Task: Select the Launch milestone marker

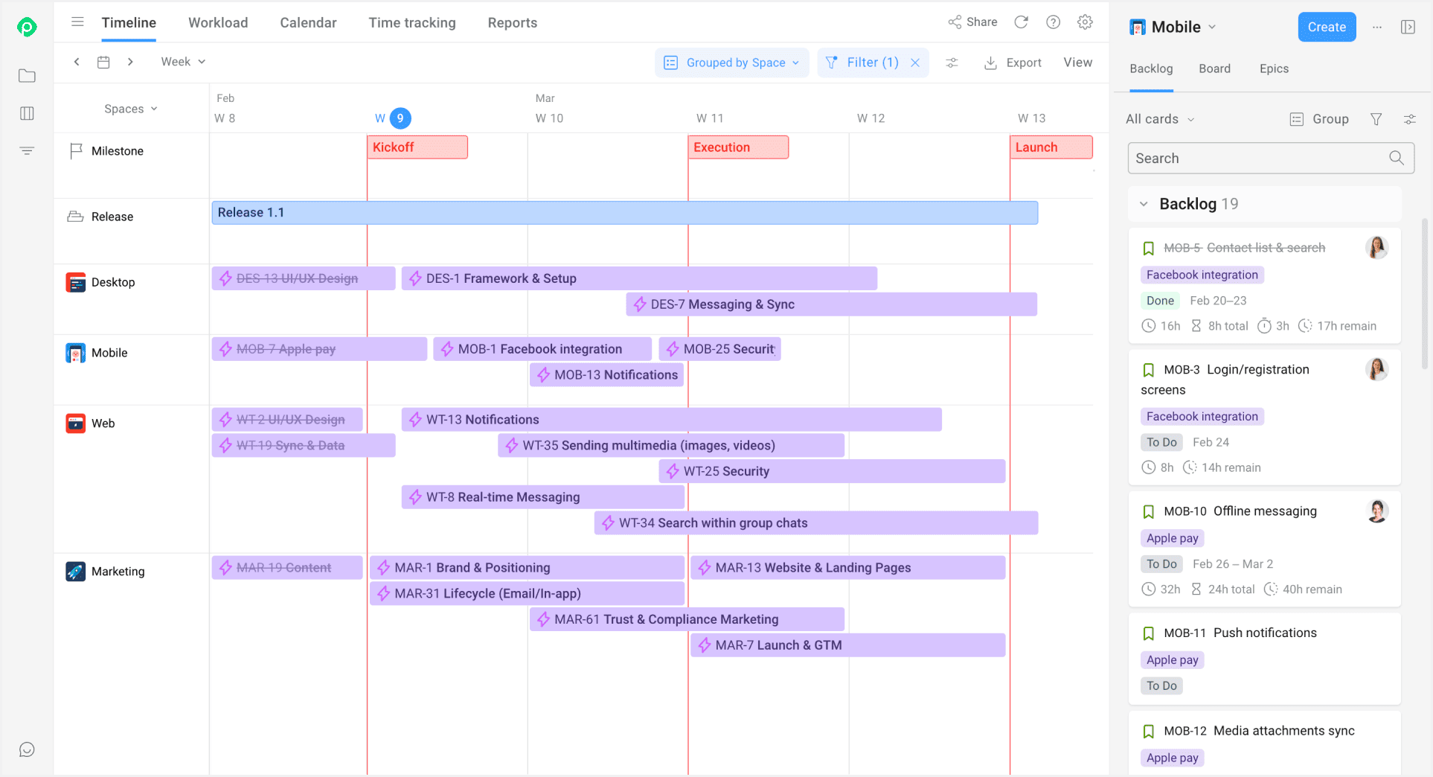Action: (x=1051, y=147)
